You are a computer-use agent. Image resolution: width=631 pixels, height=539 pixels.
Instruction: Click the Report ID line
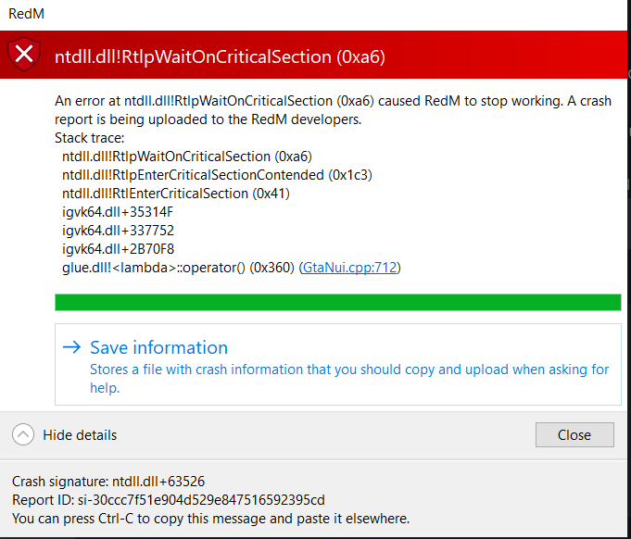[x=169, y=499]
